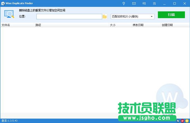Click the feedback chat icon in title bar
This screenshot has height=123, width=190.
click(x=144, y=3)
